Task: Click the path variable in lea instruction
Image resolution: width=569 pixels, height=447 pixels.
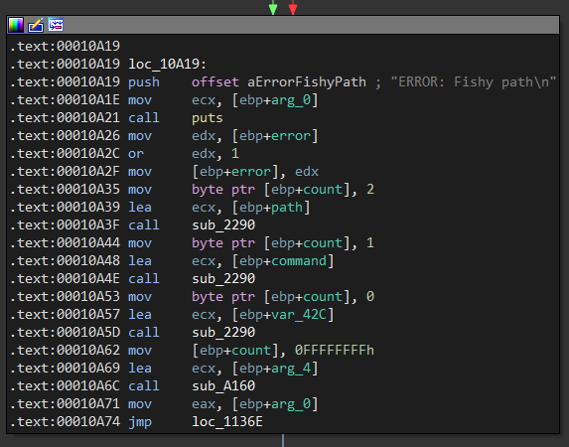Action: coord(287,208)
